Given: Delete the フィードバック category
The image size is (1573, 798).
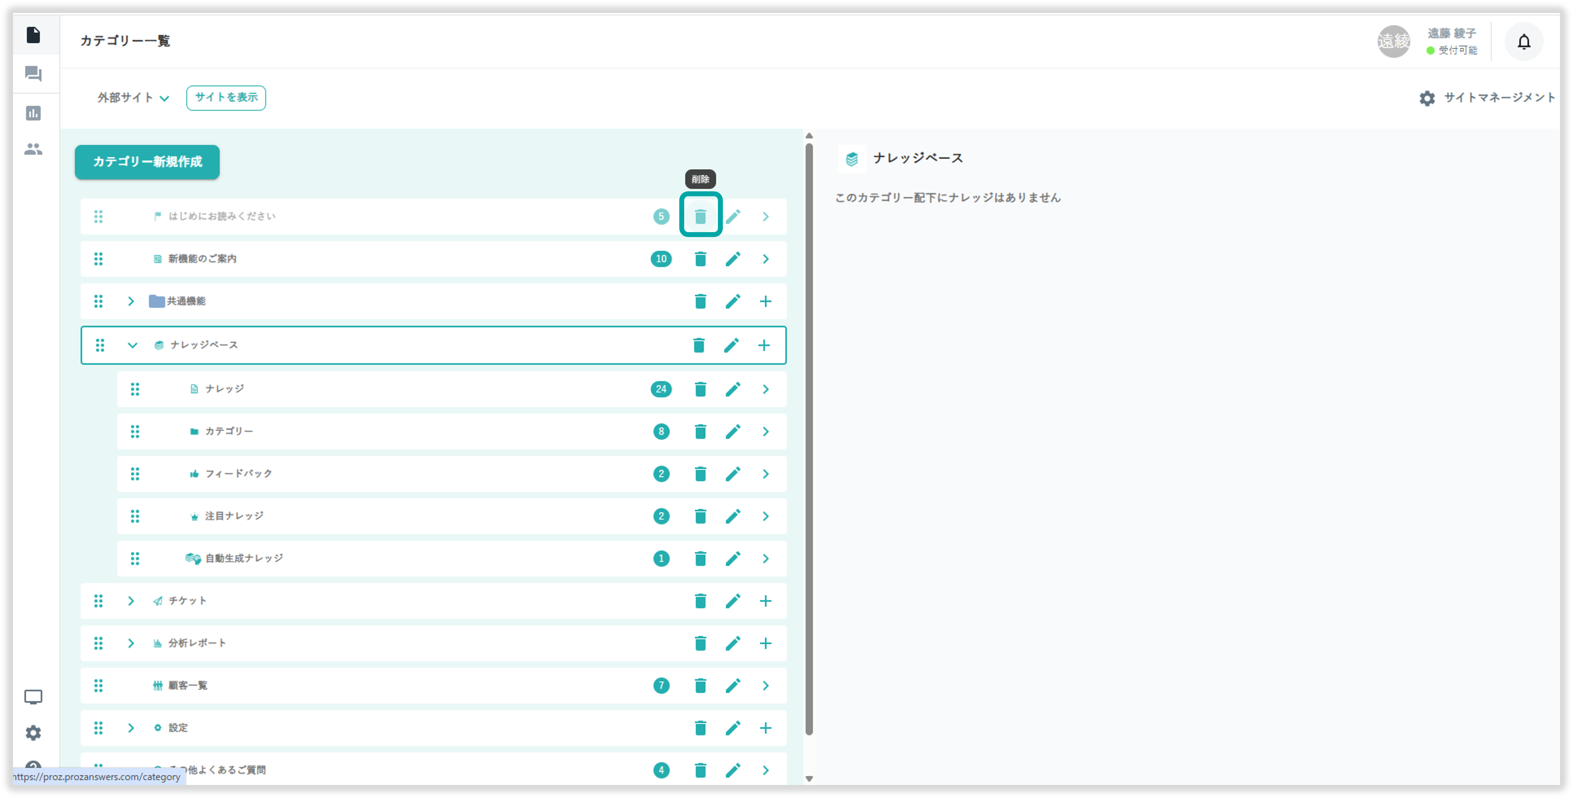Looking at the screenshot, I should point(700,474).
